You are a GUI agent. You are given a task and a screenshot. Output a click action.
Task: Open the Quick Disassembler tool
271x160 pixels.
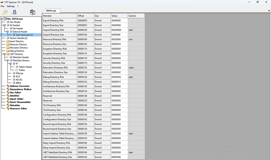[20, 102]
